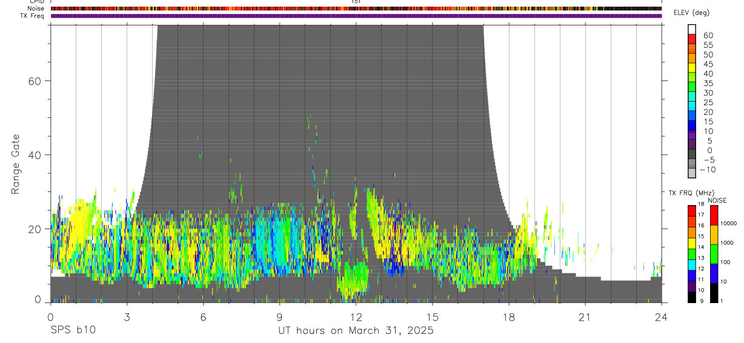Click the NOISE legend title
The image size is (744, 343).
click(x=717, y=200)
